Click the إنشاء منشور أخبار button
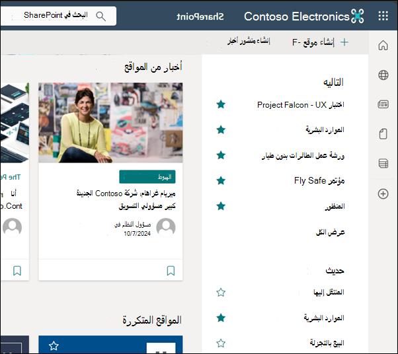This screenshot has height=354, width=398. tap(249, 40)
